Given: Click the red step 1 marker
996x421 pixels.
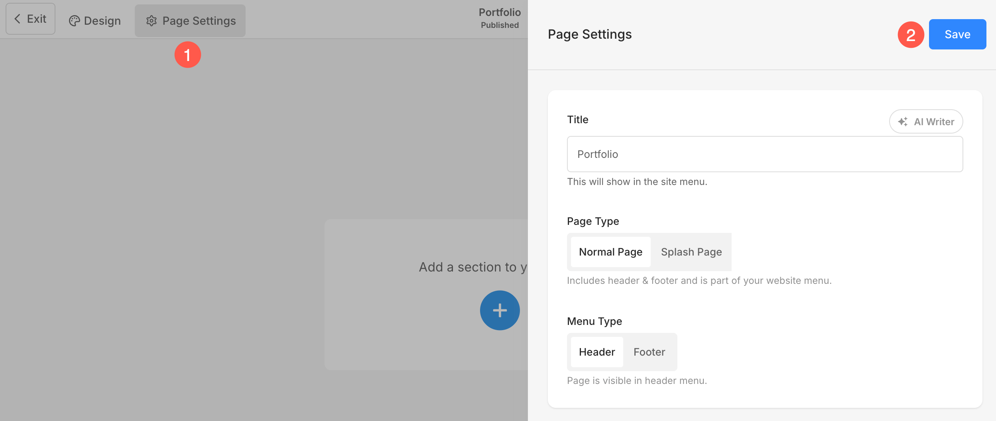Looking at the screenshot, I should pos(187,55).
